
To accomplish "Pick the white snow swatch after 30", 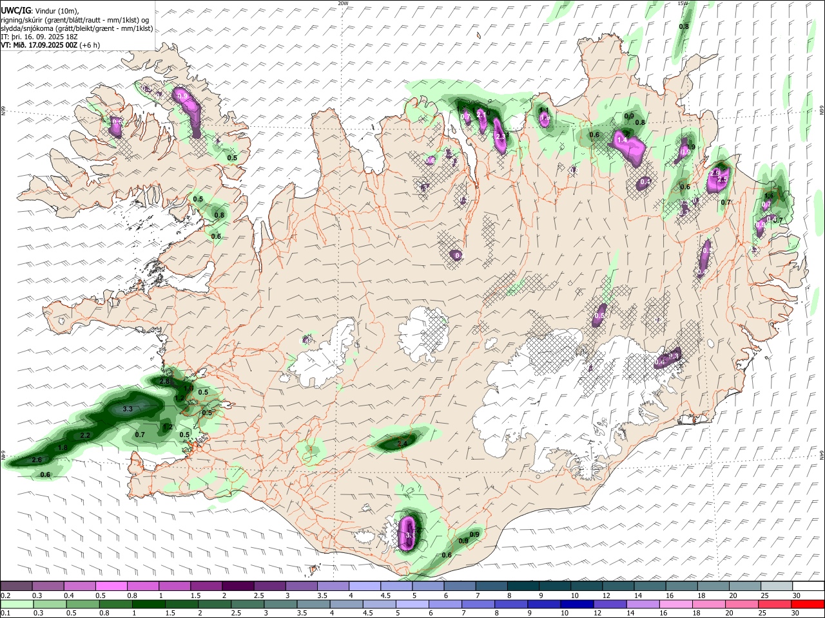I will click(x=808, y=586).
